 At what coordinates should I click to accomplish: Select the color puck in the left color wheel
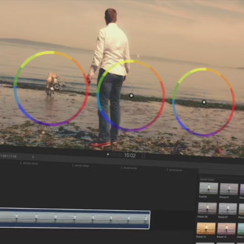pyautogui.click(x=56, y=87)
